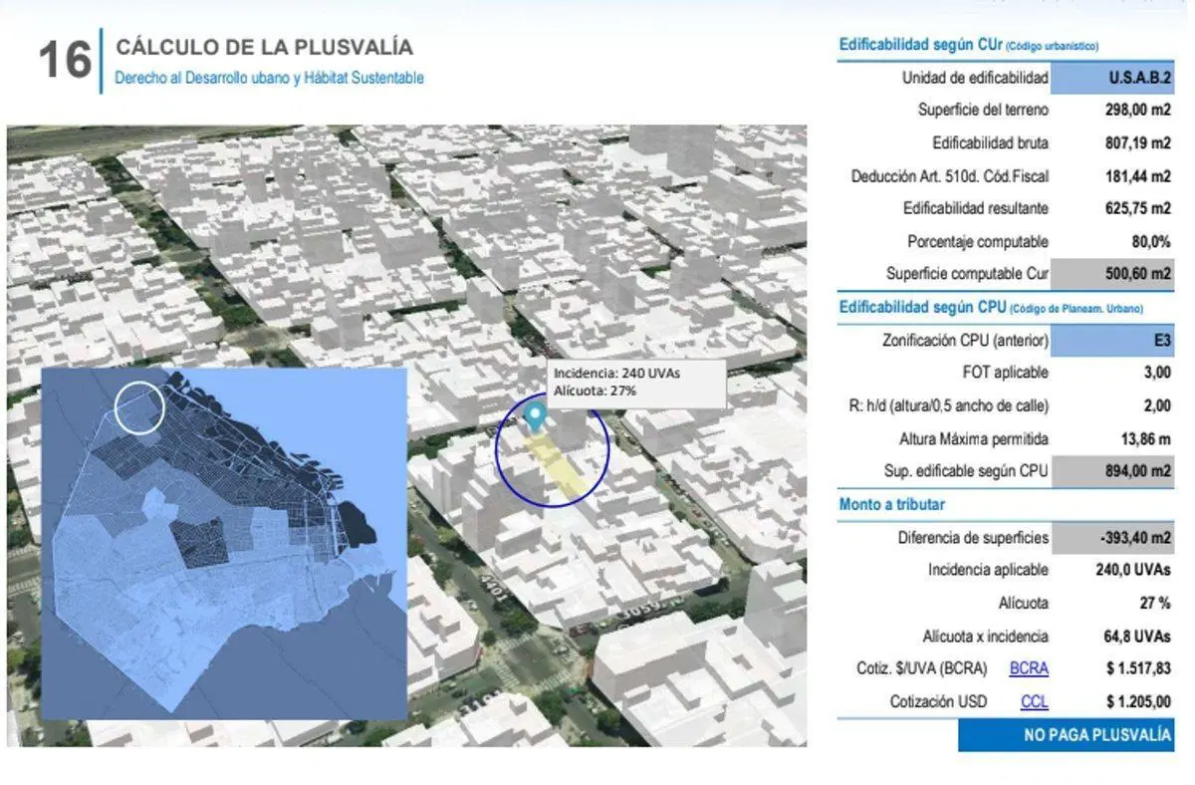Click the 'Zonificación CPU (anterior)' label

966,341
